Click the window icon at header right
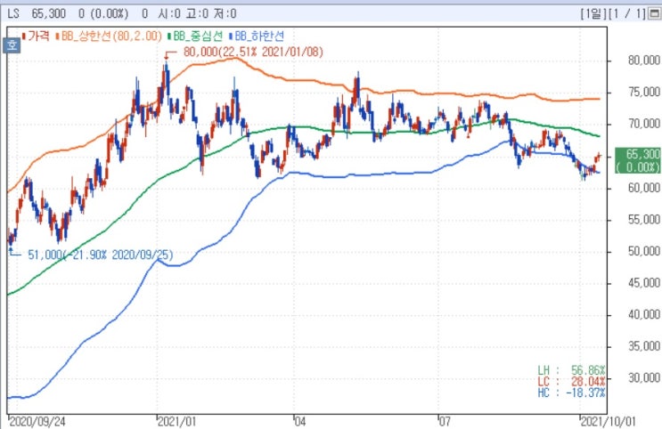Viewport: 662px width, 429px height. (x=654, y=13)
